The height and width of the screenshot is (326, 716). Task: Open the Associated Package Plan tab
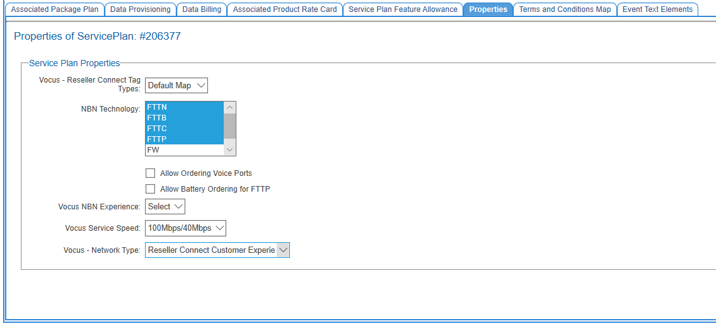(x=55, y=9)
